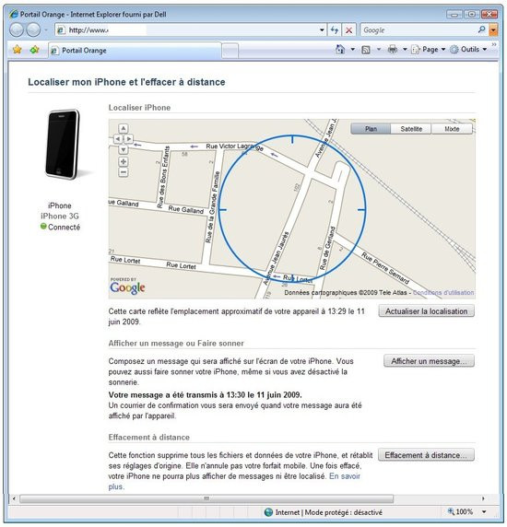Open a new blank tab
The height and width of the screenshot is (527, 507).
230,51
